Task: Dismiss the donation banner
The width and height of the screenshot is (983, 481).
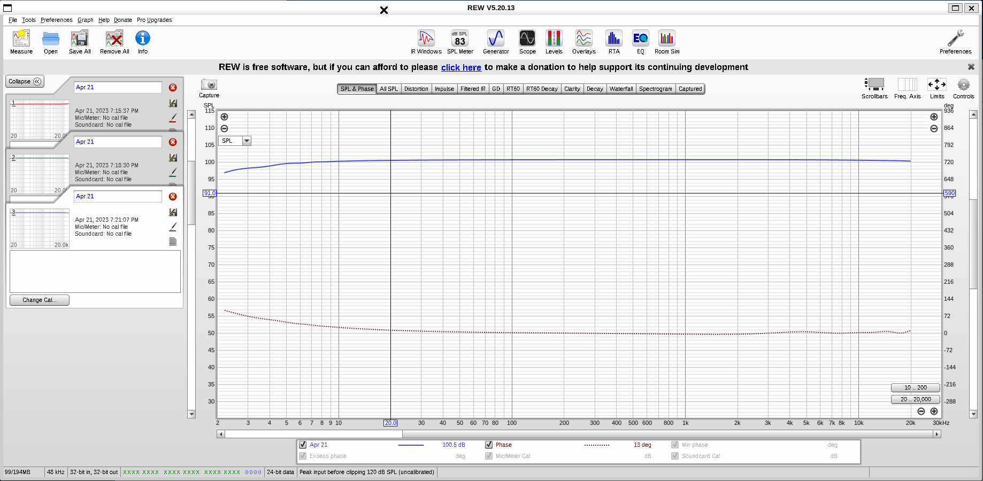Action: click(971, 67)
